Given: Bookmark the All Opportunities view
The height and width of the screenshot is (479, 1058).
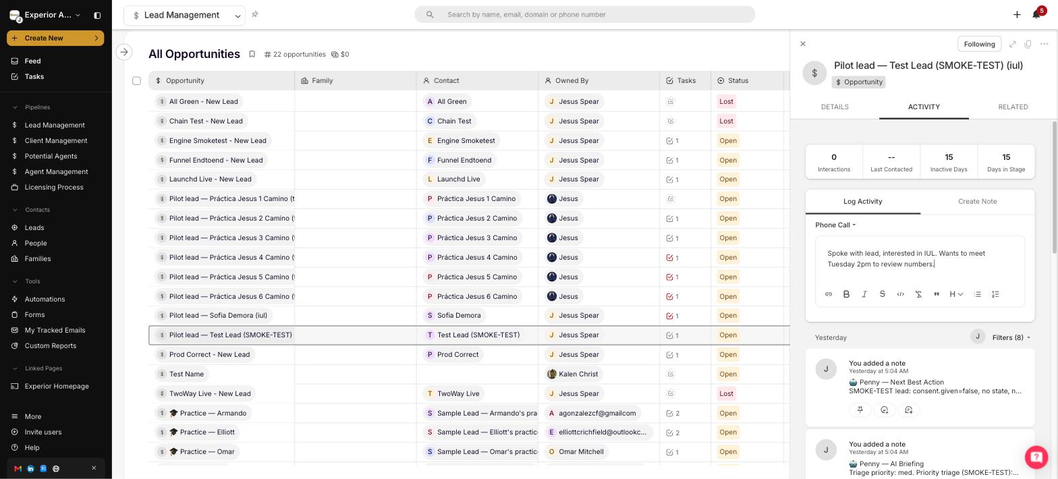Looking at the screenshot, I should pyautogui.click(x=252, y=54).
